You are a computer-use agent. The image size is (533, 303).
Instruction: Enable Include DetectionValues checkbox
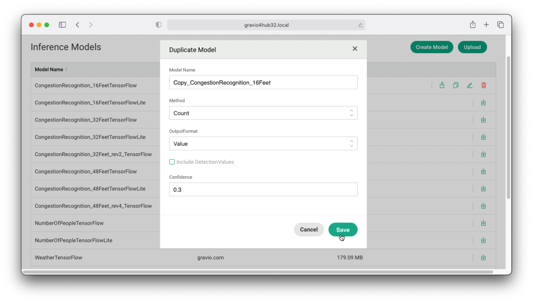pos(172,162)
